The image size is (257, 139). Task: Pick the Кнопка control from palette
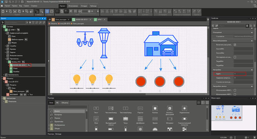(x=155, y=110)
